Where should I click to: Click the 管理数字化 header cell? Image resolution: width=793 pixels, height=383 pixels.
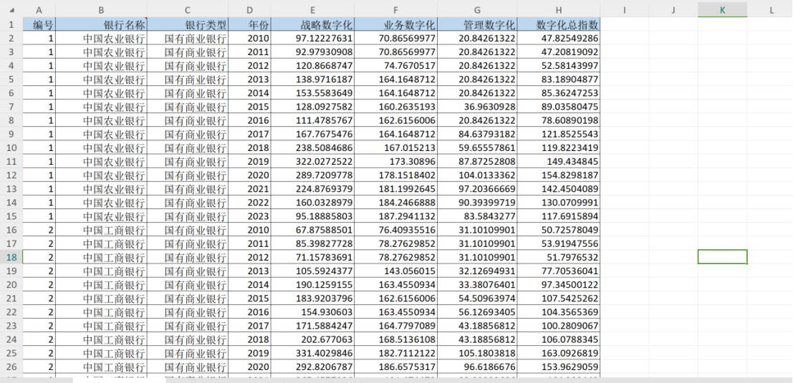[x=477, y=24]
